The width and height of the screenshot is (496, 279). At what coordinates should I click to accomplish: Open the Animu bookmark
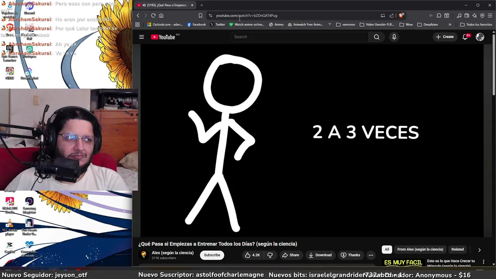coord(276,24)
